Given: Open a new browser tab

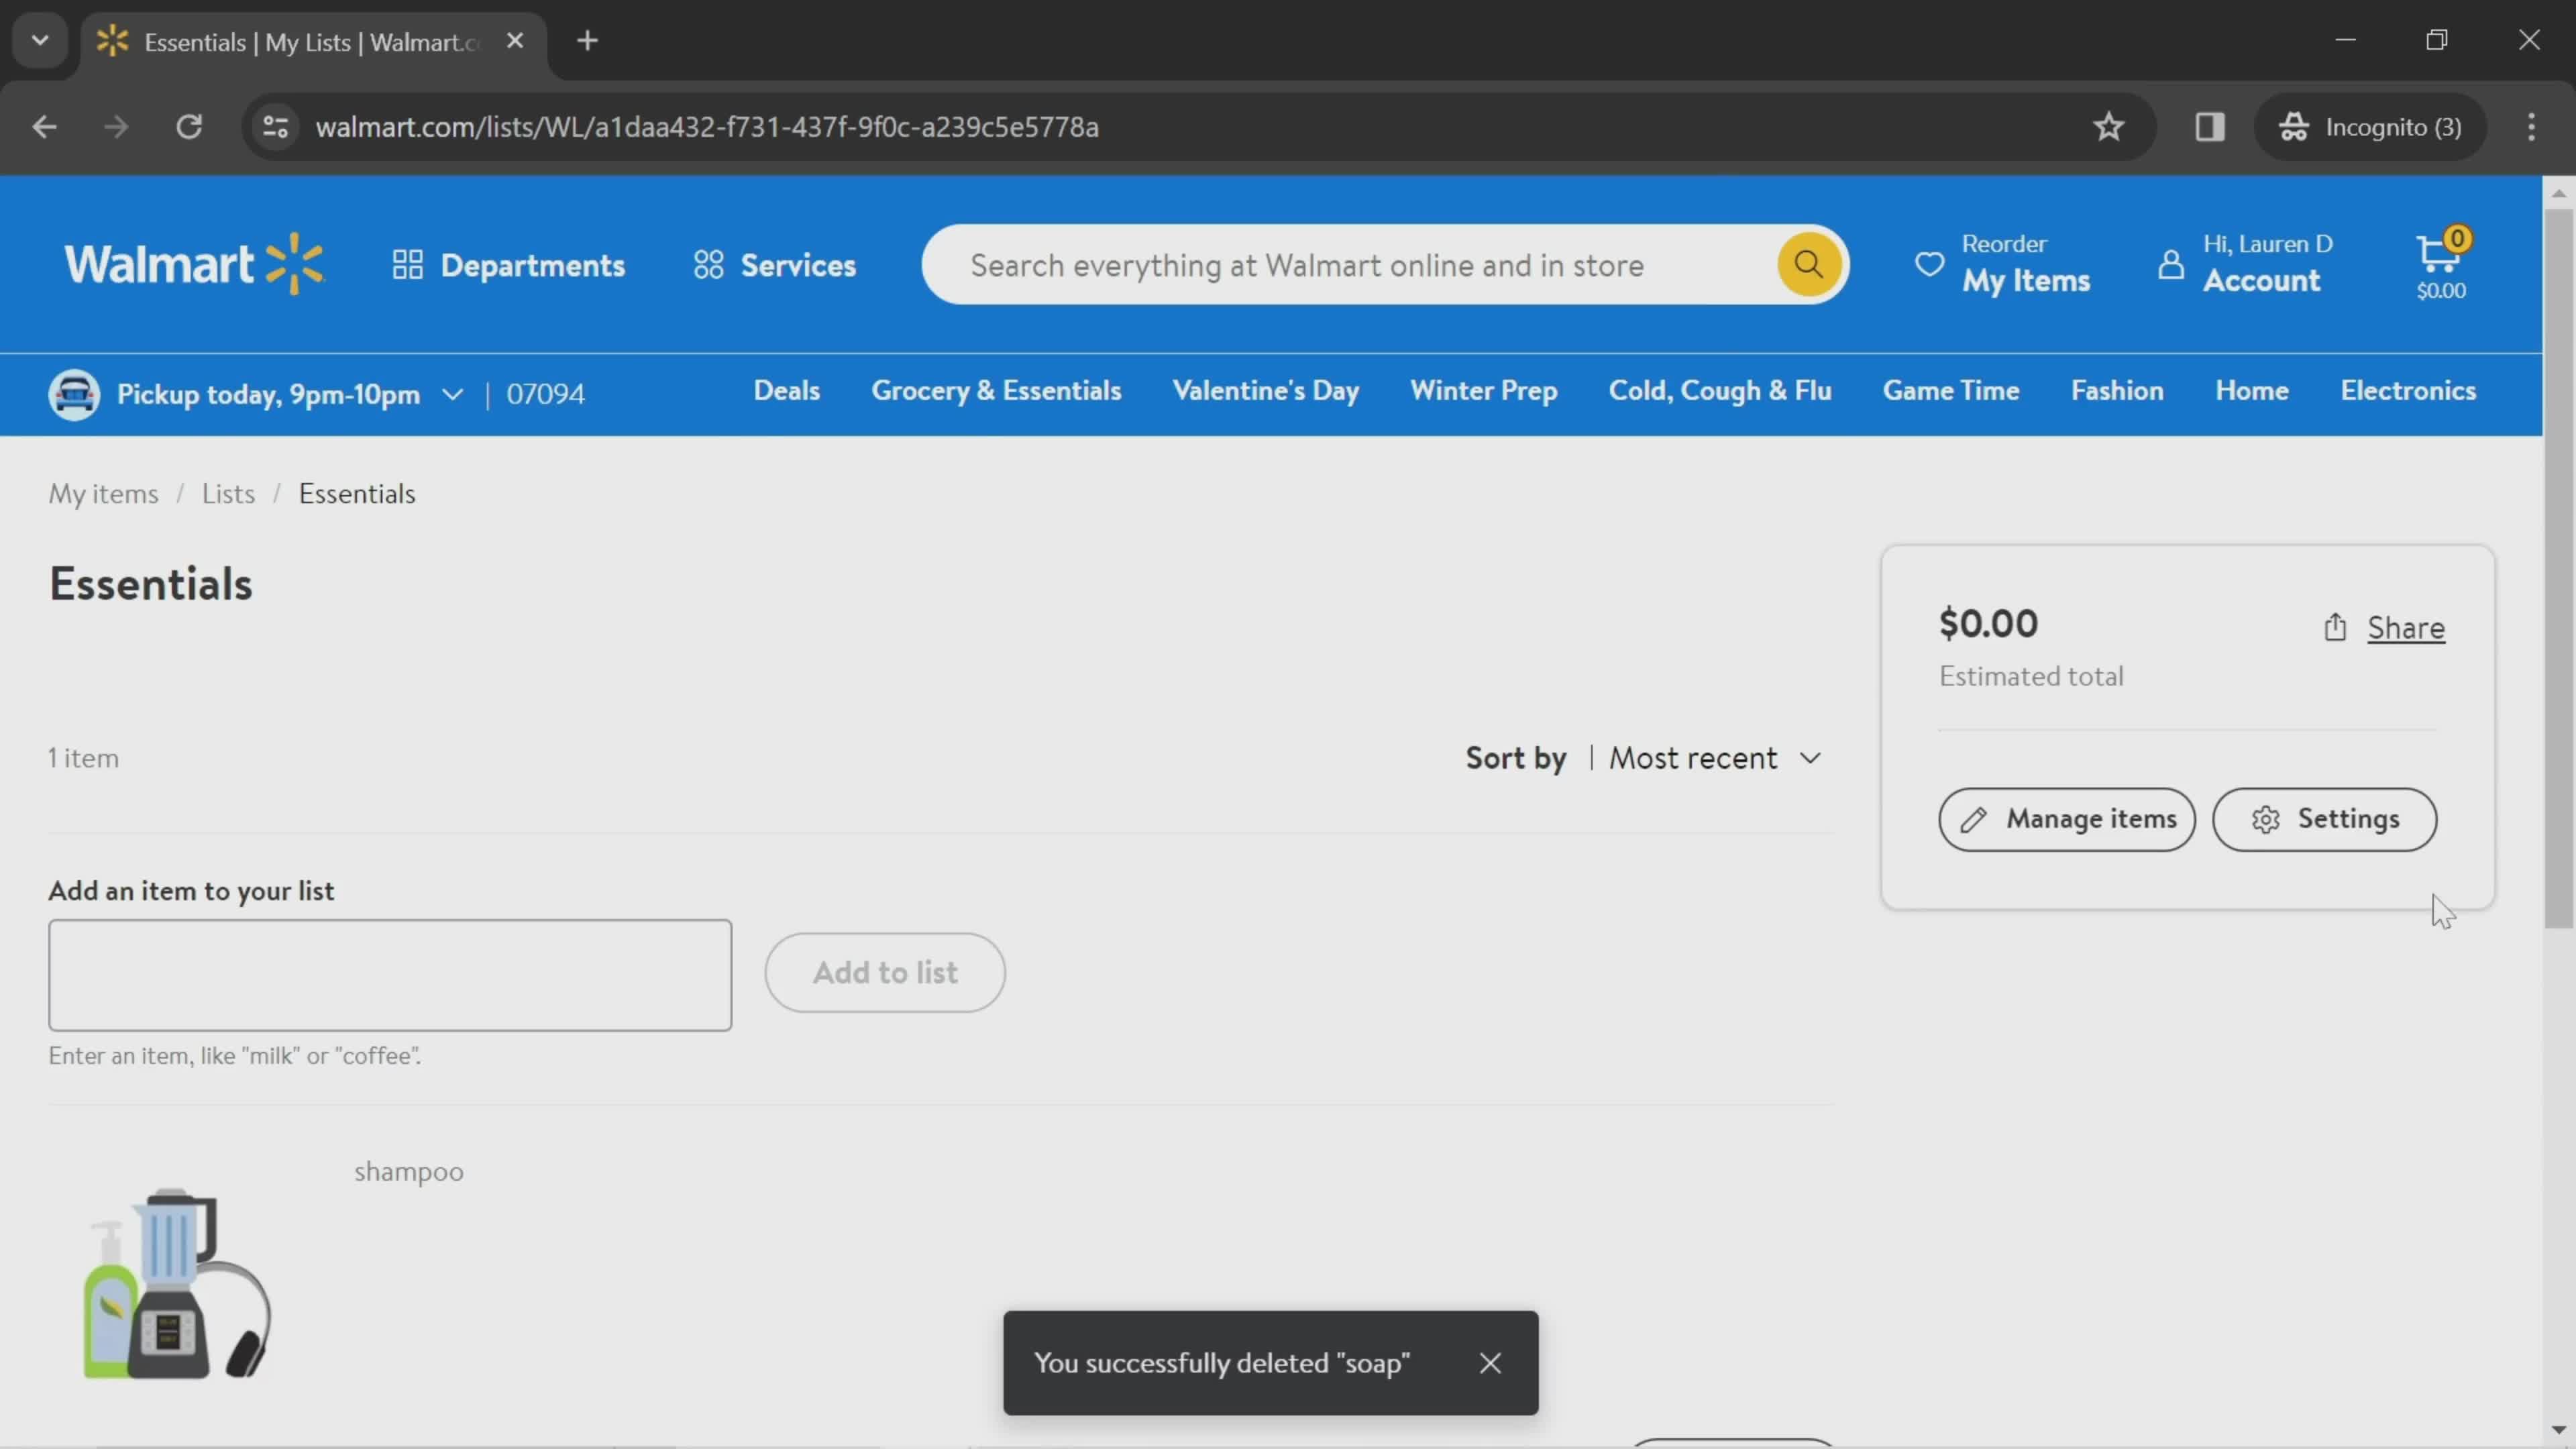Looking at the screenshot, I should (x=588, y=41).
